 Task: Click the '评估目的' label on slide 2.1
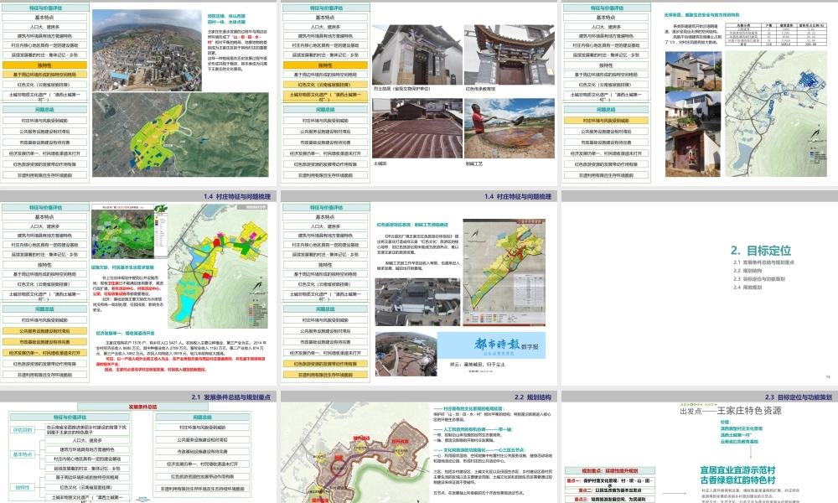[23, 430]
